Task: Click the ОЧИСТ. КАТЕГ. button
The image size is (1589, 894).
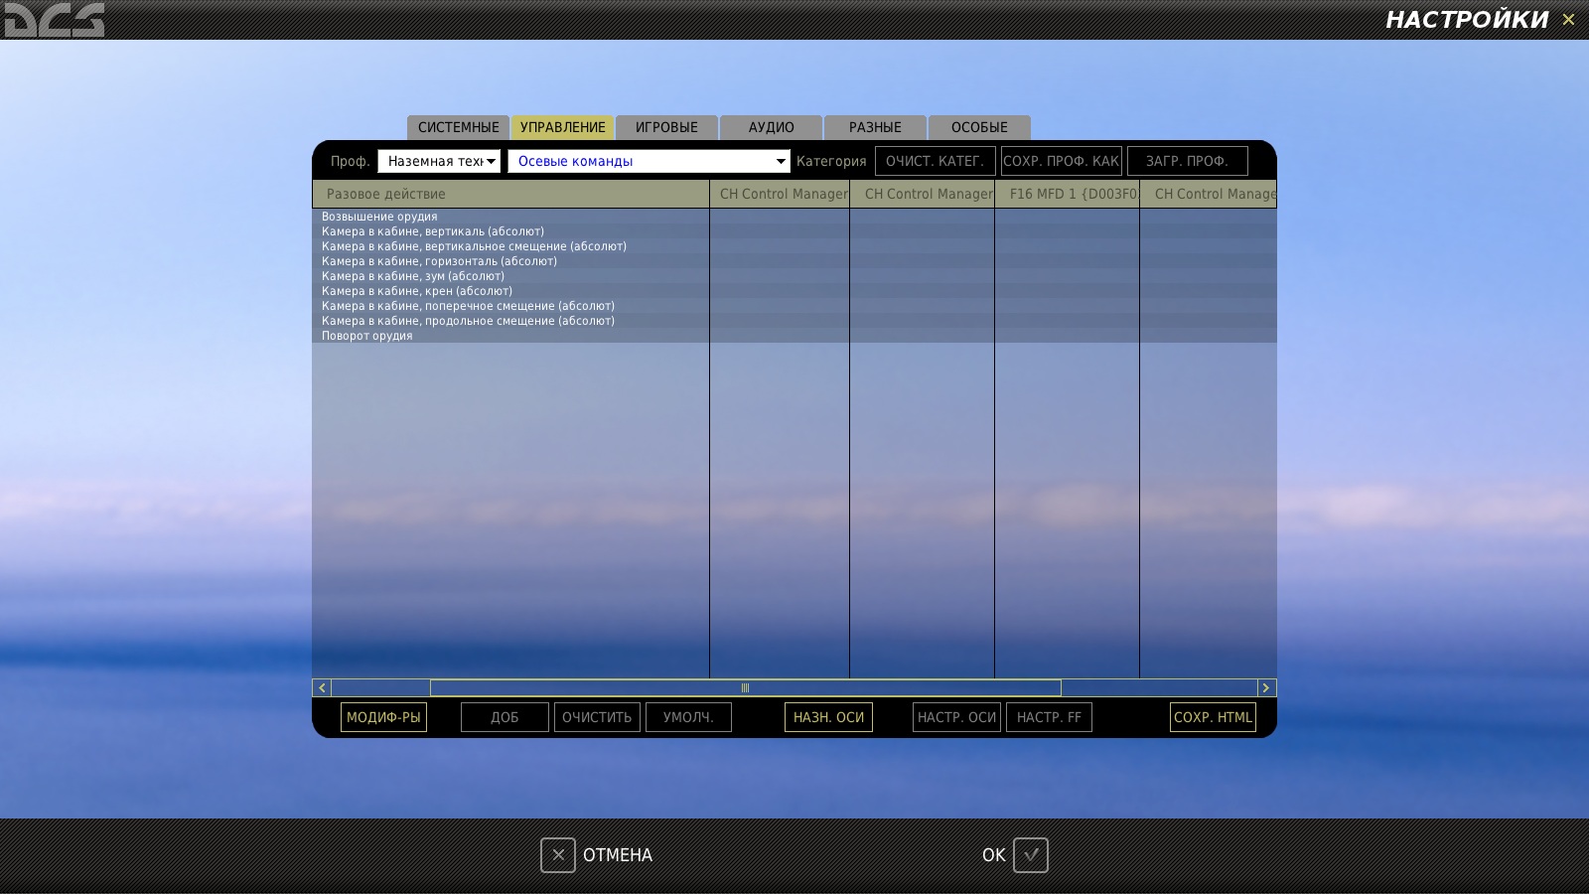Action: (x=935, y=161)
